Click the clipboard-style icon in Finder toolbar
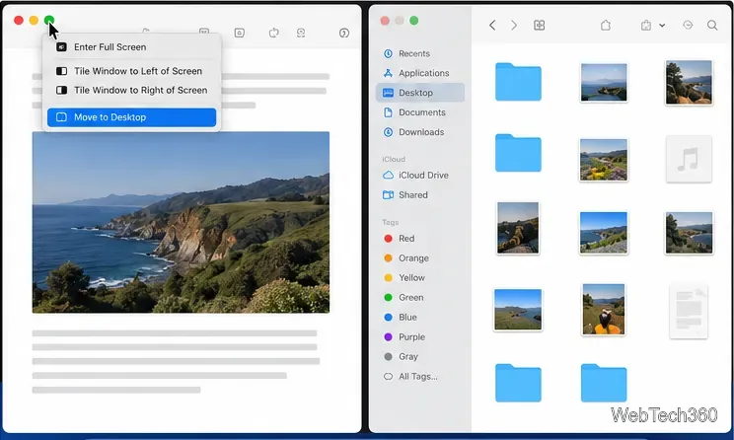This screenshot has width=734, height=440. [x=646, y=25]
